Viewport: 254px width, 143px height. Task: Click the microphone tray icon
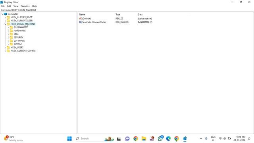click(x=206, y=139)
